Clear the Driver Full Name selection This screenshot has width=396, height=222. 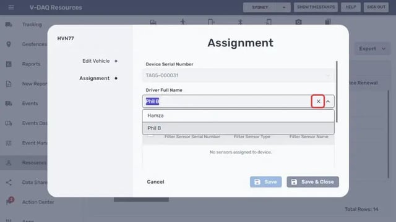[x=318, y=101]
